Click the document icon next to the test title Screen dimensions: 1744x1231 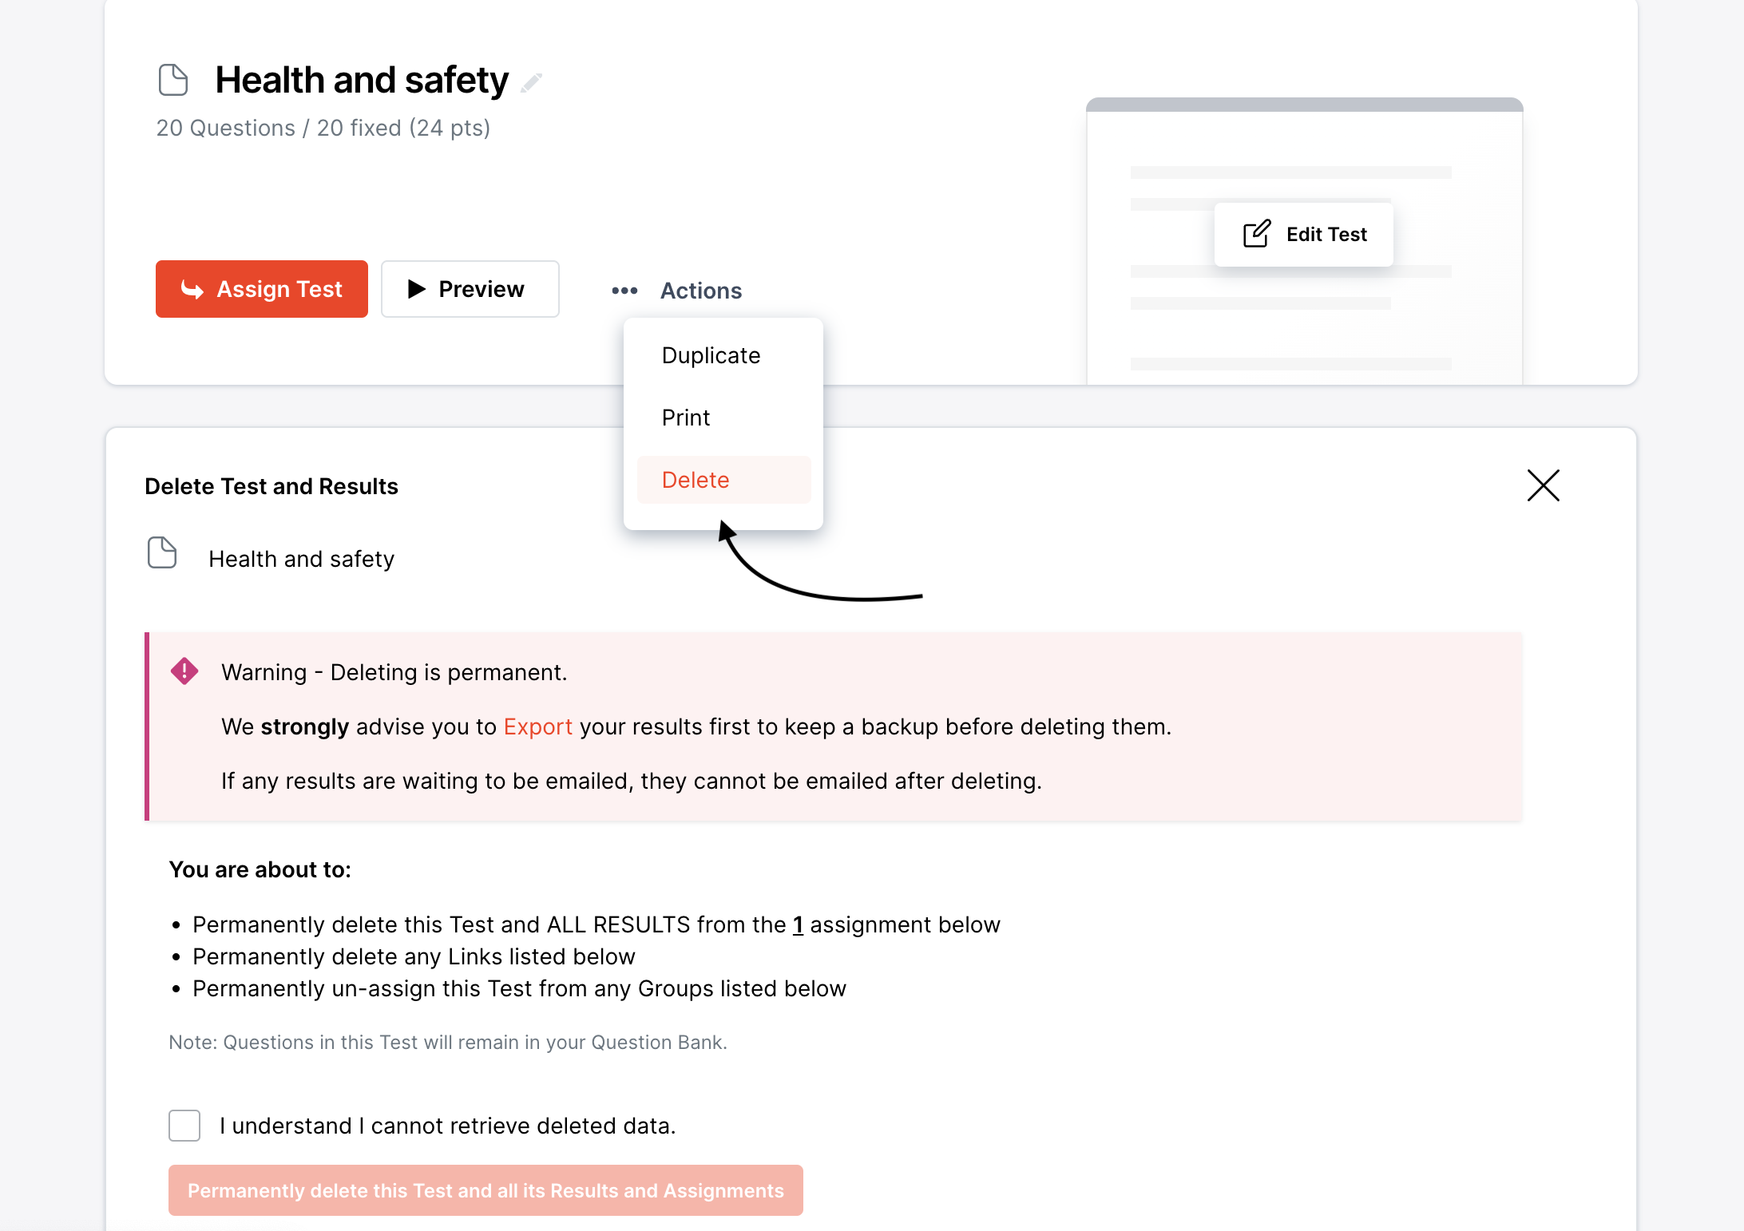173,80
